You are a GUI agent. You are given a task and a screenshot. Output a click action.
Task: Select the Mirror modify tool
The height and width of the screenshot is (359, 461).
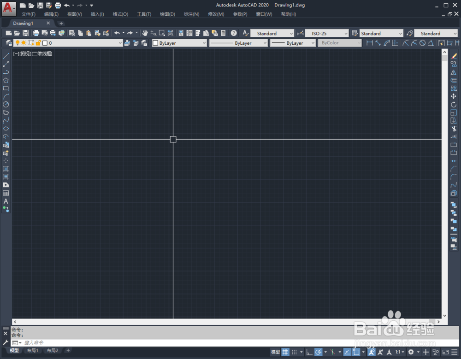454,72
